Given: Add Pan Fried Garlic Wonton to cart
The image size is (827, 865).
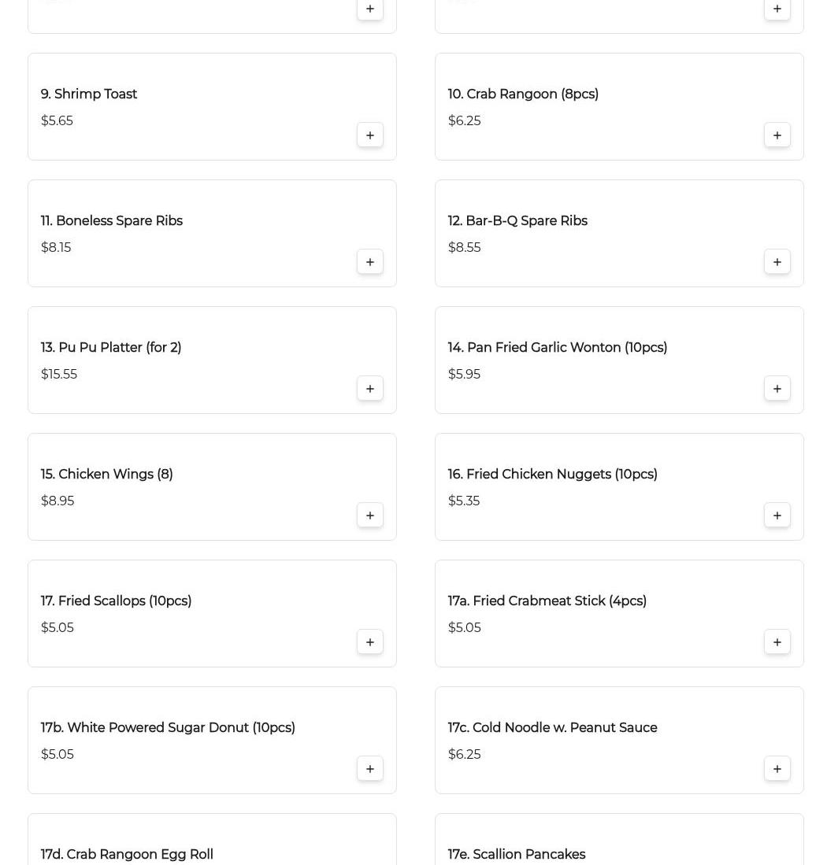Looking at the screenshot, I should 777,389.
